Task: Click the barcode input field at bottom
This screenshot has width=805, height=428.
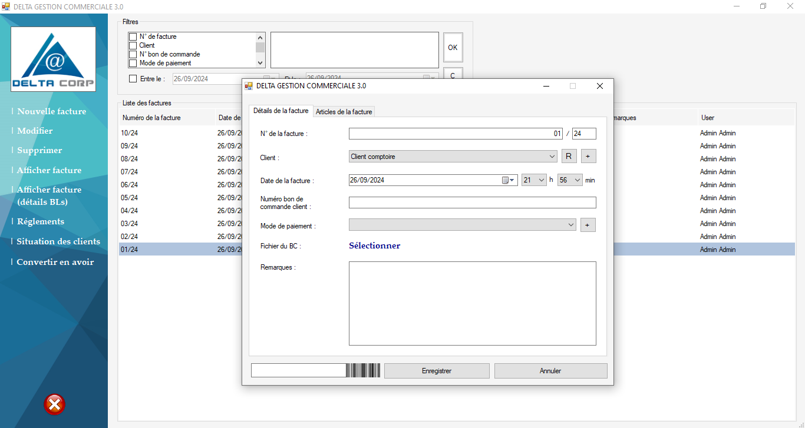Action: pos(298,370)
